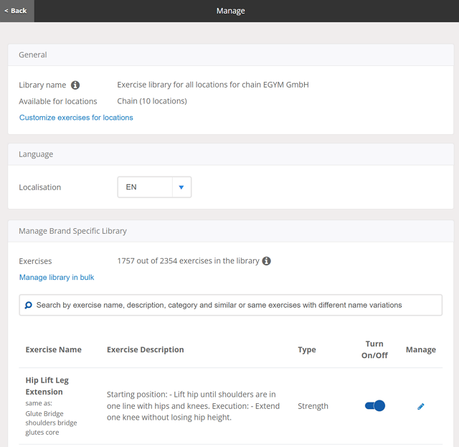Click the General section header
The image size is (459, 447).
click(x=33, y=55)
